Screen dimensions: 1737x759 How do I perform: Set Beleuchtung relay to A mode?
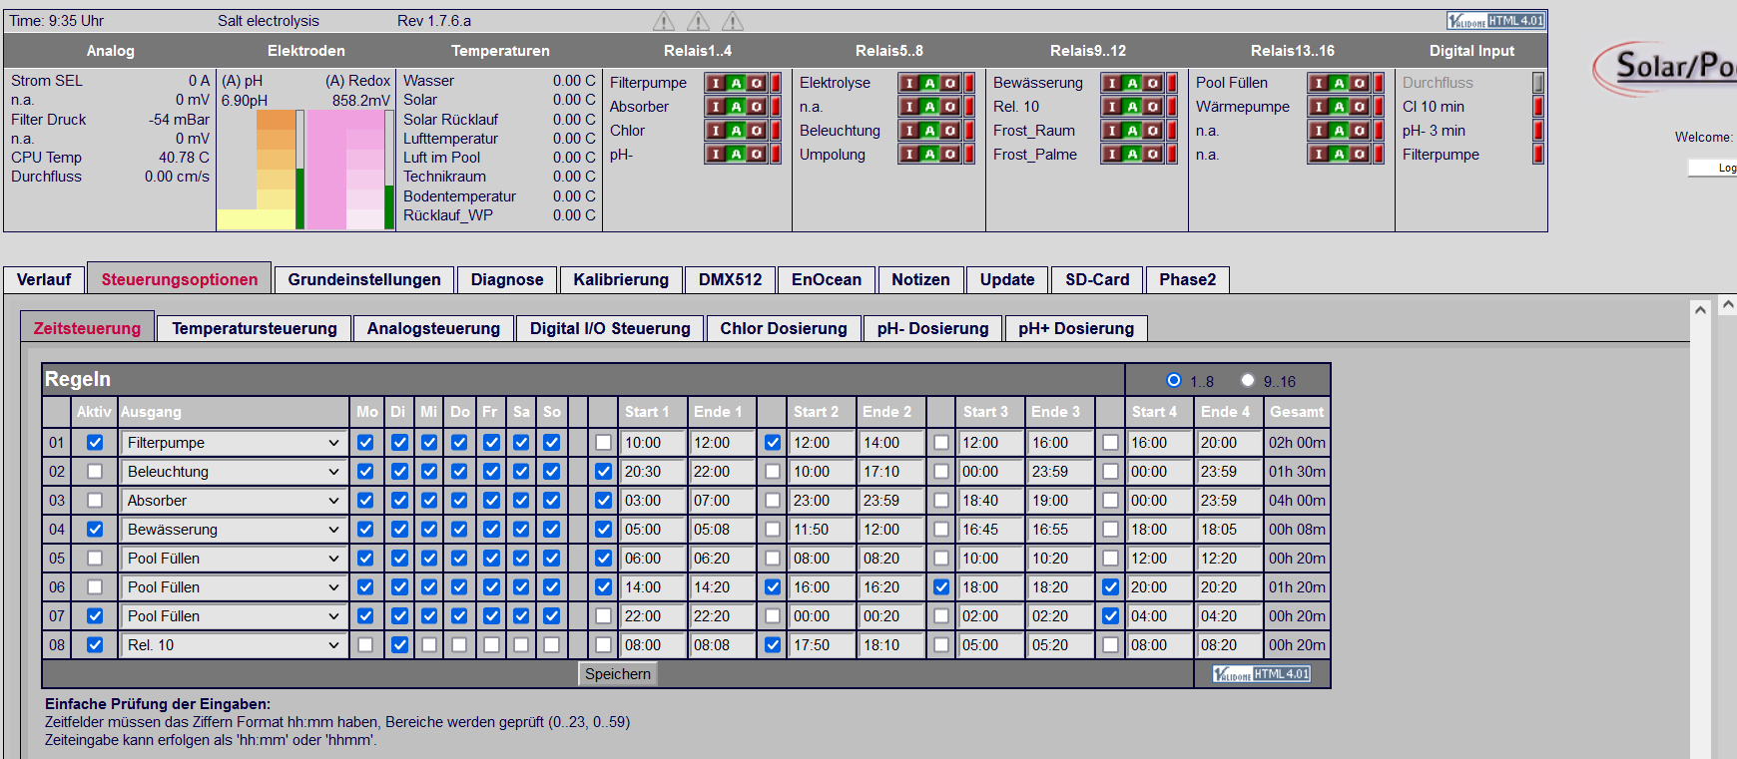point(929,131)
